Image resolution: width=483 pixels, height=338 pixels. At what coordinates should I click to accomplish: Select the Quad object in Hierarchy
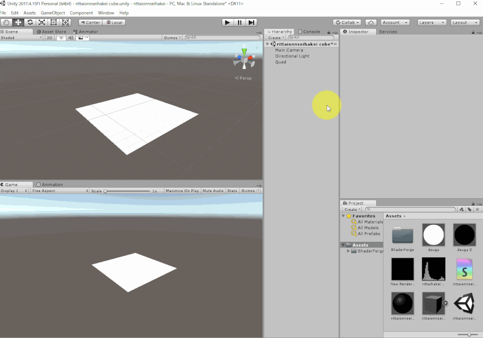coord(281,62)
